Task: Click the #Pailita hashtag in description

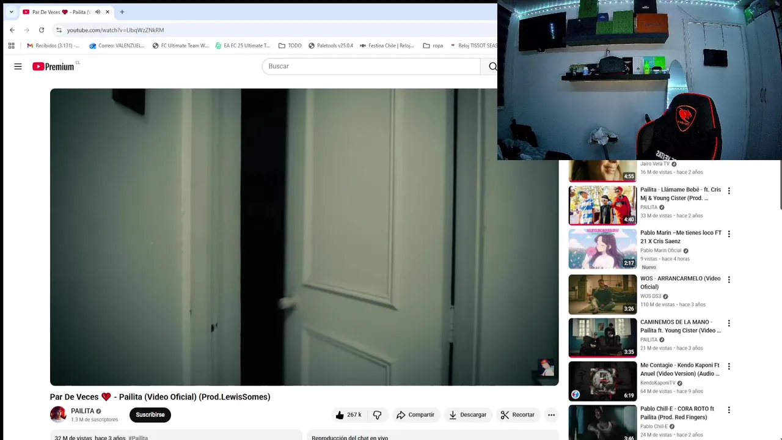Action: (138, 438)
